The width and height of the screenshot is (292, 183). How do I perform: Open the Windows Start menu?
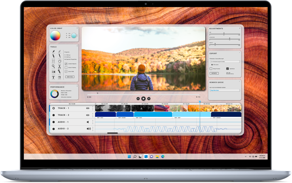129,157
